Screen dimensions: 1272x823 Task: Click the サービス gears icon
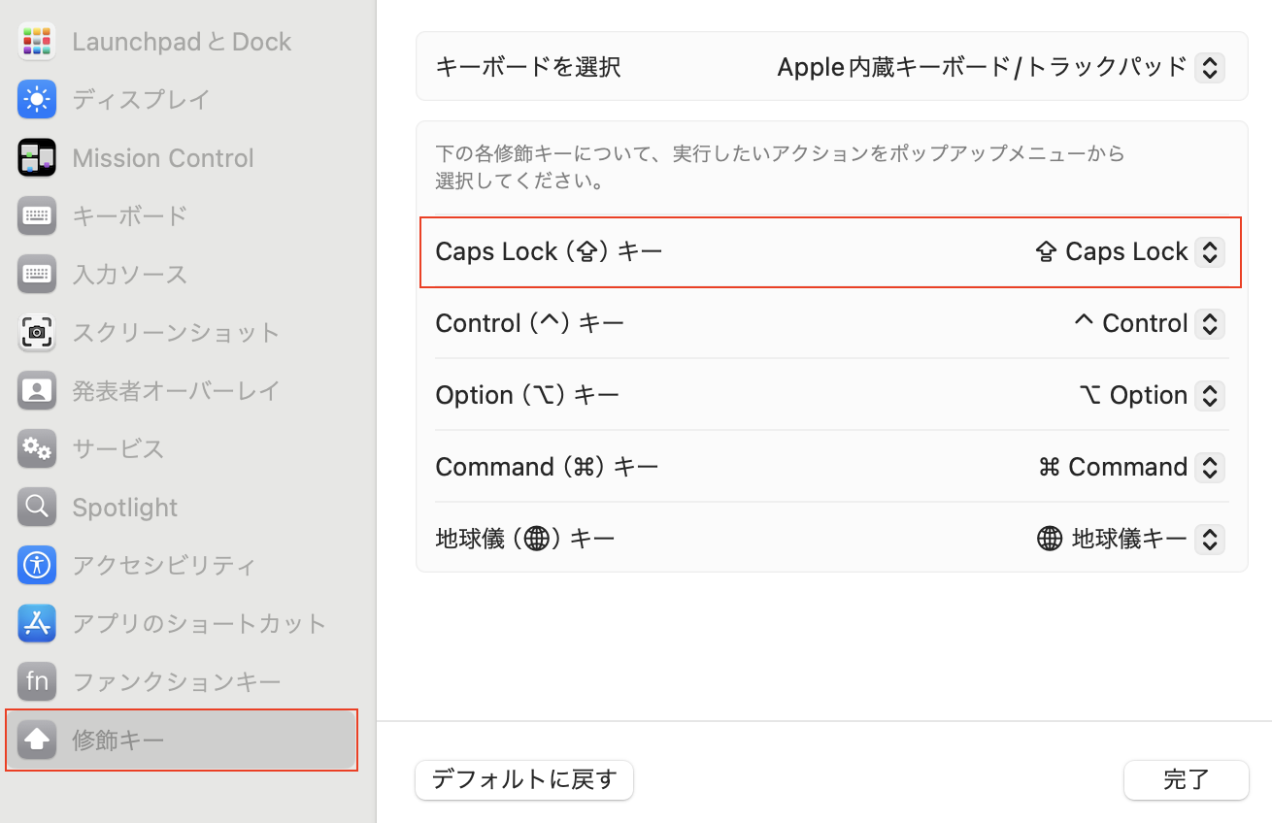pyautogui.click(x=37, y=448)
